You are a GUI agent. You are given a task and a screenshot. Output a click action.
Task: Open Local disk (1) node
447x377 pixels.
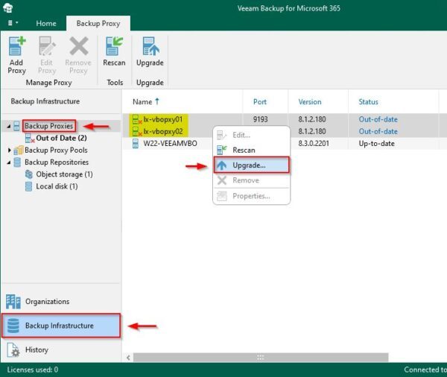[x=57, y=186]
